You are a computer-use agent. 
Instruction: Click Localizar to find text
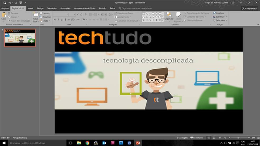219,13
